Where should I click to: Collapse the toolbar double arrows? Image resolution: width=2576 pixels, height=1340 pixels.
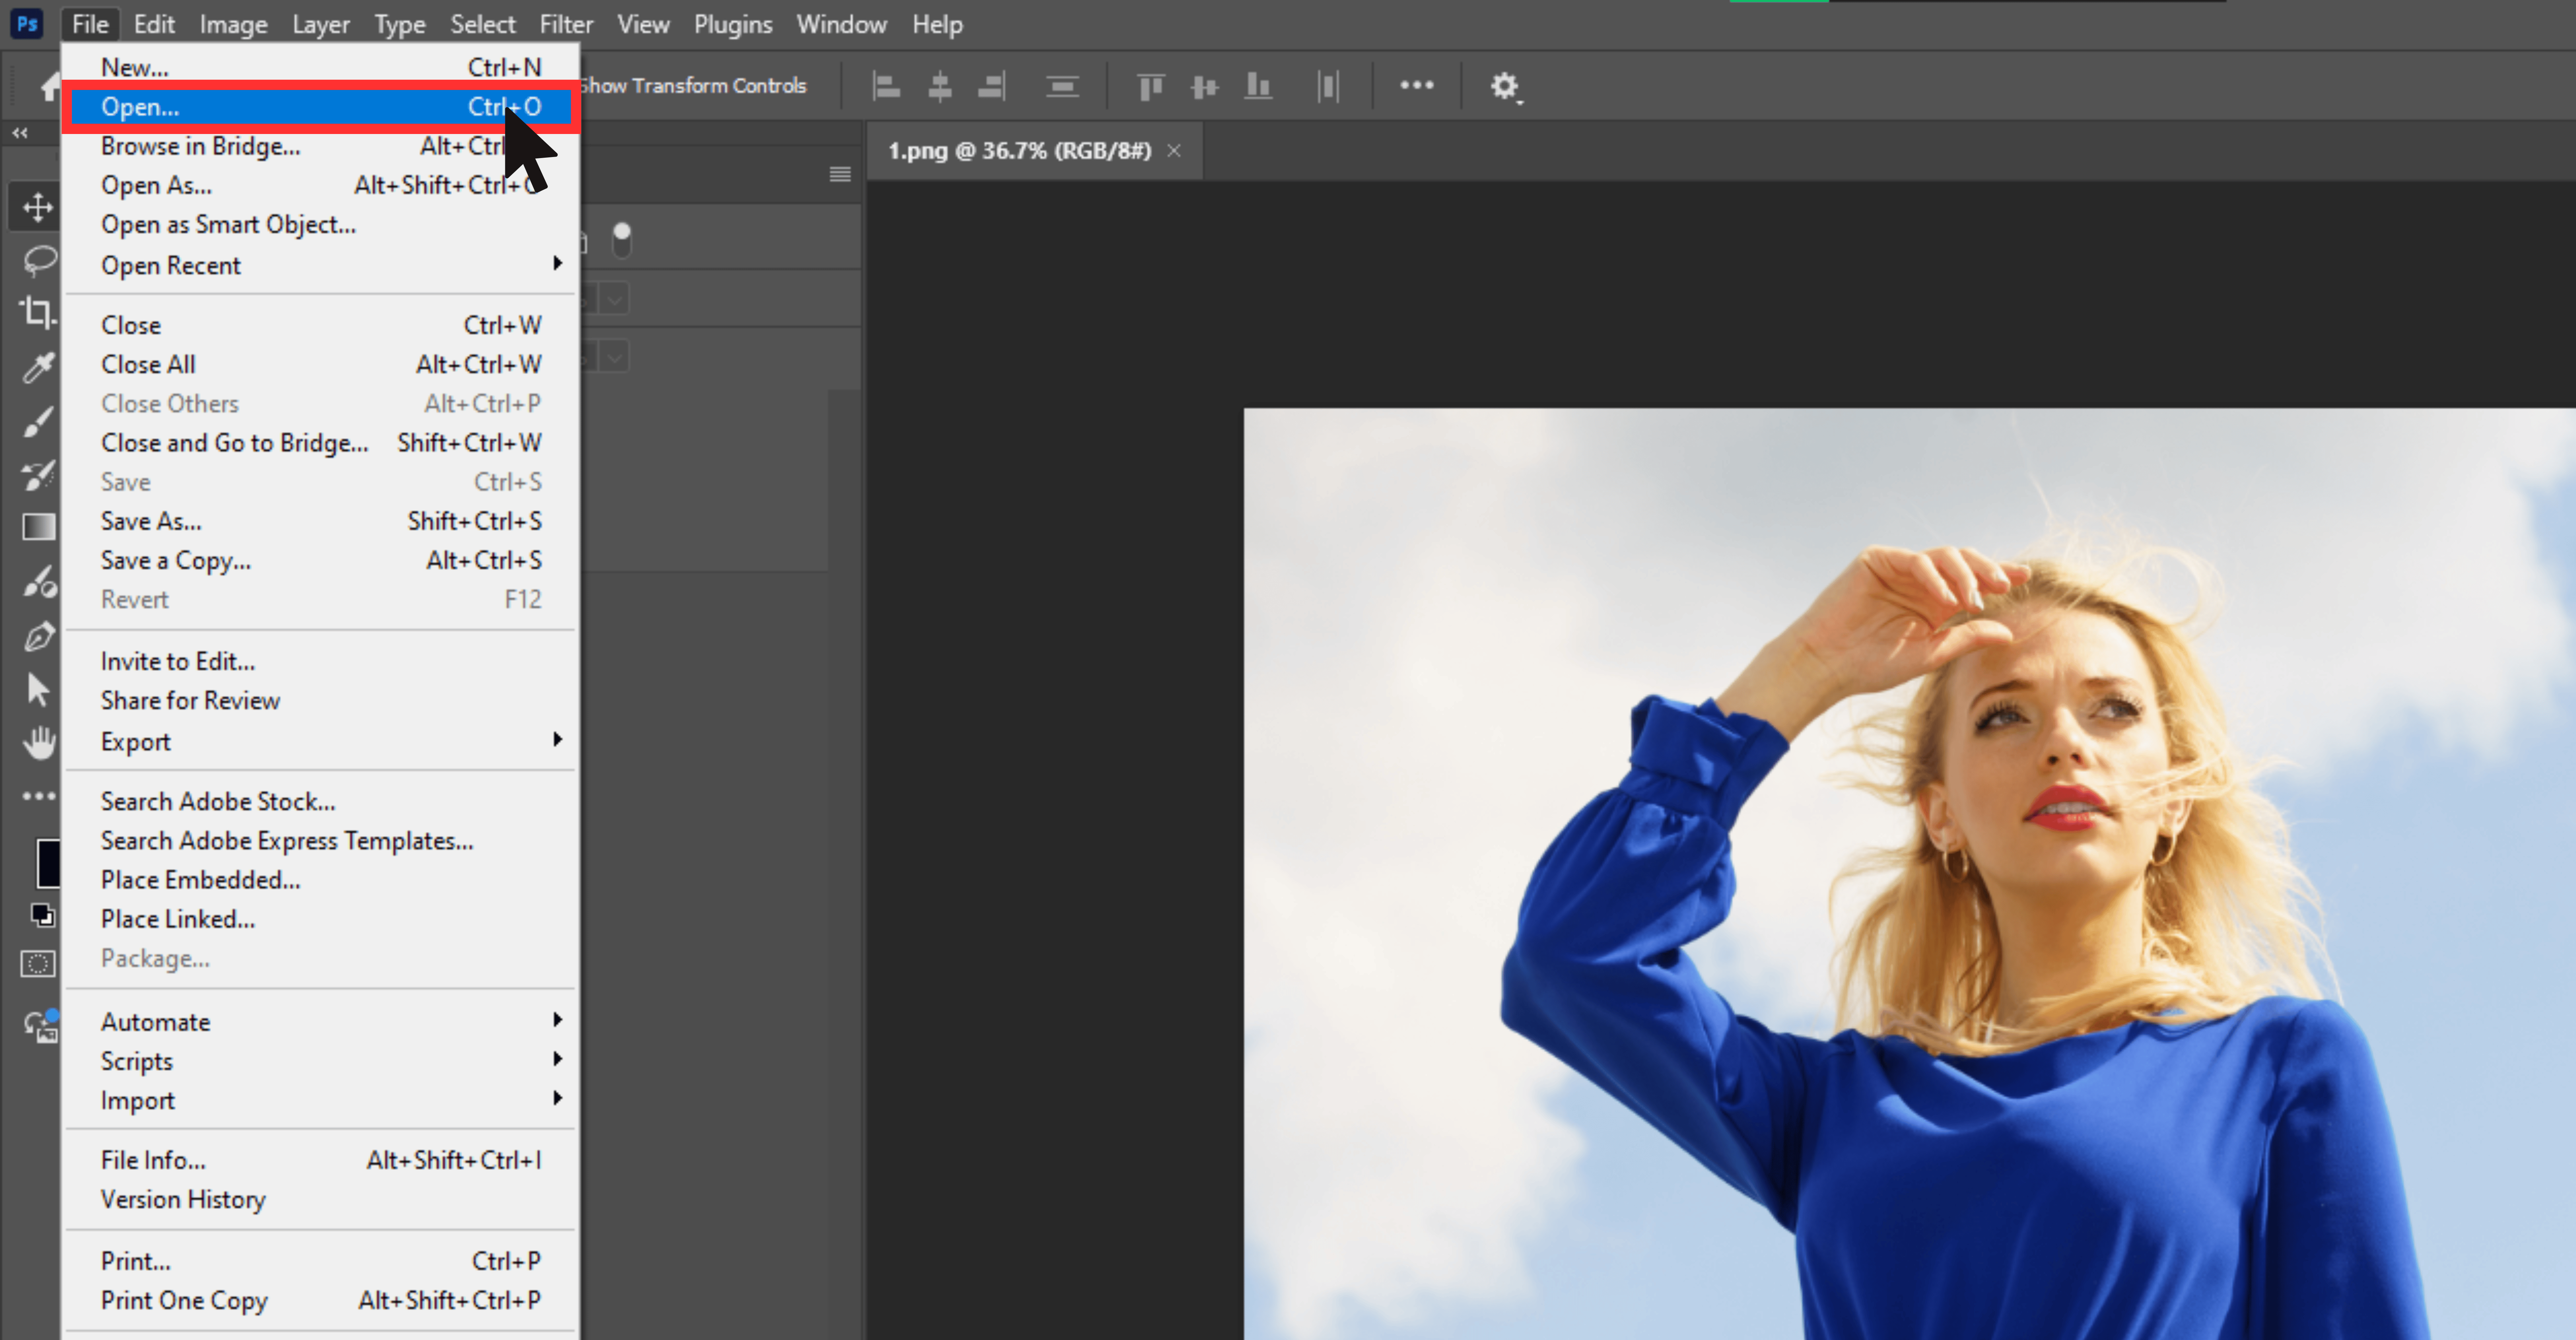[20, 133]
